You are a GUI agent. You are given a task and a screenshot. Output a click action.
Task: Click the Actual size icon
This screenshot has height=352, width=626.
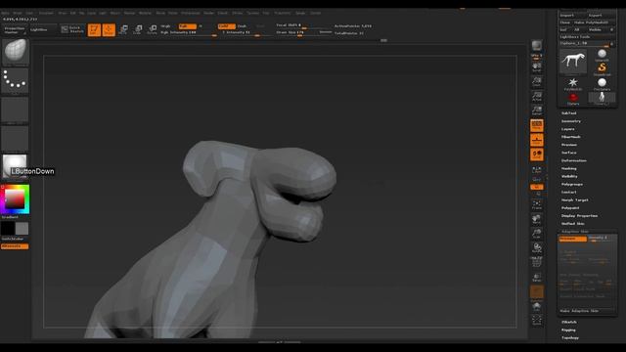point(537,96)
